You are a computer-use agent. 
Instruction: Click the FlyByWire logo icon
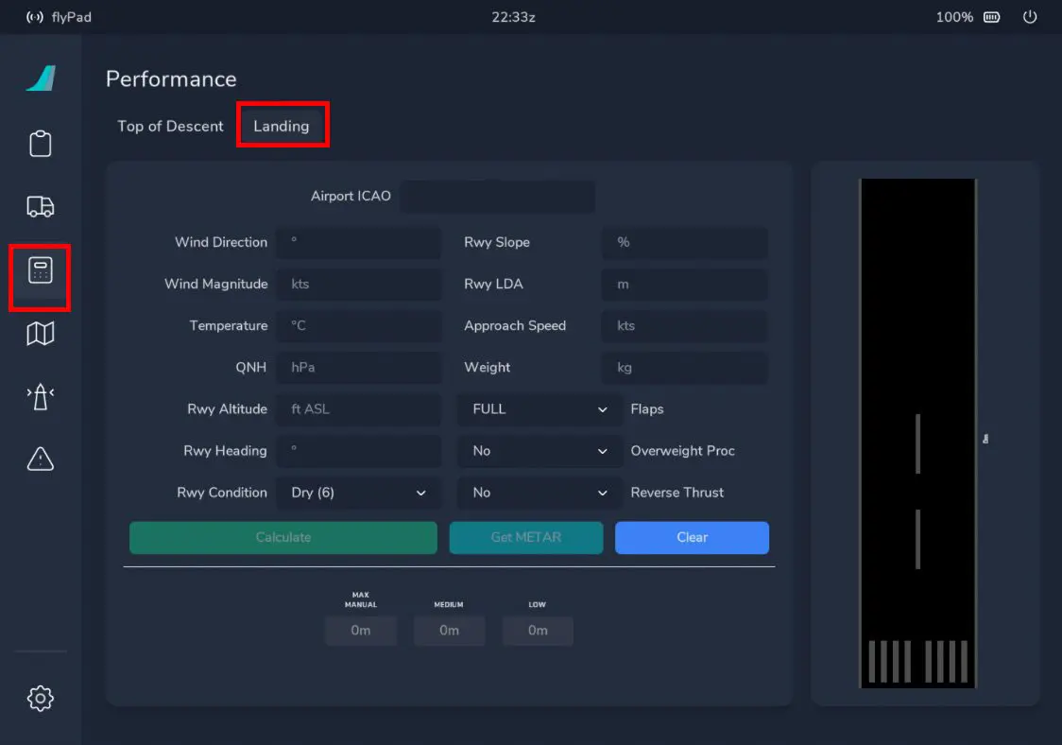pyautogui.click(x=41, y=78)
